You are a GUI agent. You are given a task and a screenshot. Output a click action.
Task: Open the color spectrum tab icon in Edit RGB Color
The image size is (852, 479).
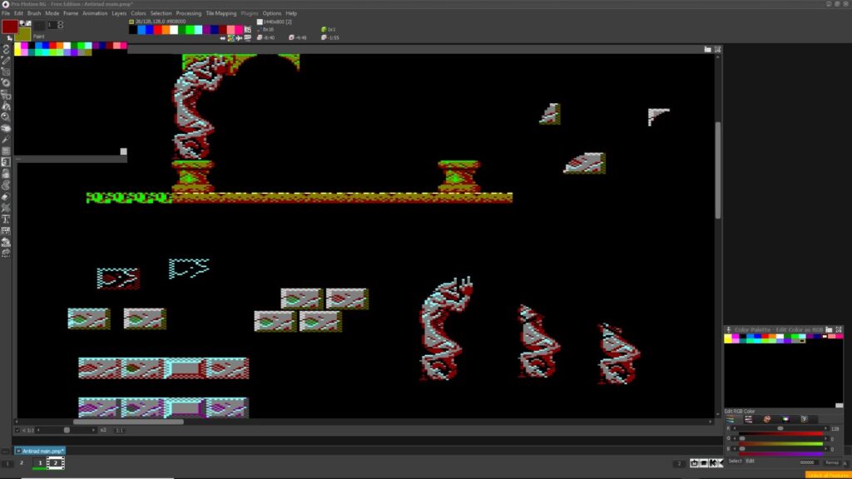[x=785, y=419]
